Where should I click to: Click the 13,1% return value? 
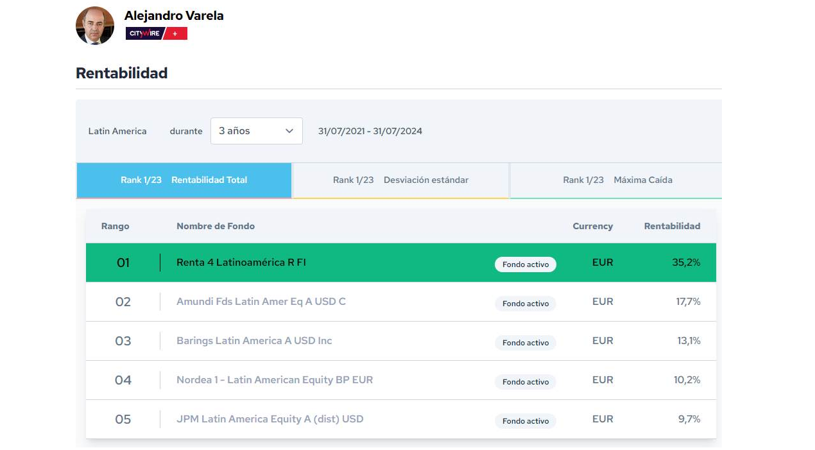[x=689, y=341]
